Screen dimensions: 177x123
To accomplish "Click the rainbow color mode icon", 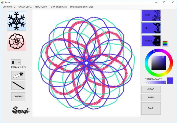I will 165,44.
